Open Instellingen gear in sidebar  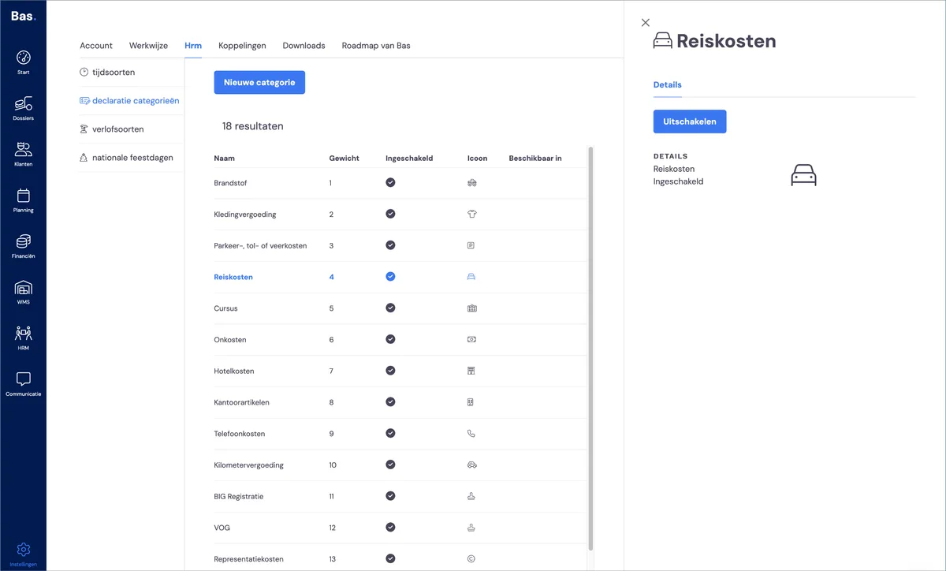(x=23, y=554)
